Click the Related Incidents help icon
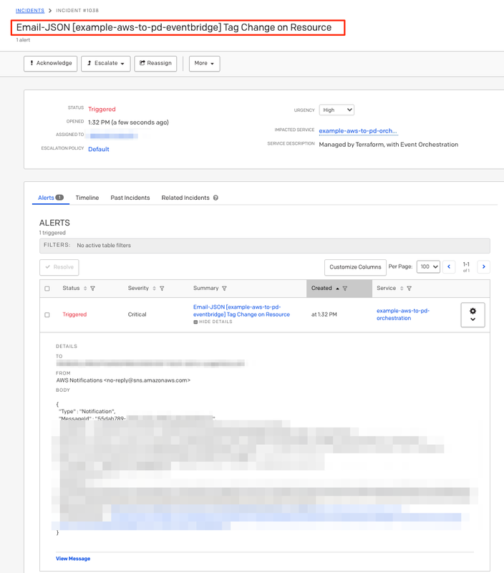The height and width of the screenshot is (573, 504). point(215,198)
